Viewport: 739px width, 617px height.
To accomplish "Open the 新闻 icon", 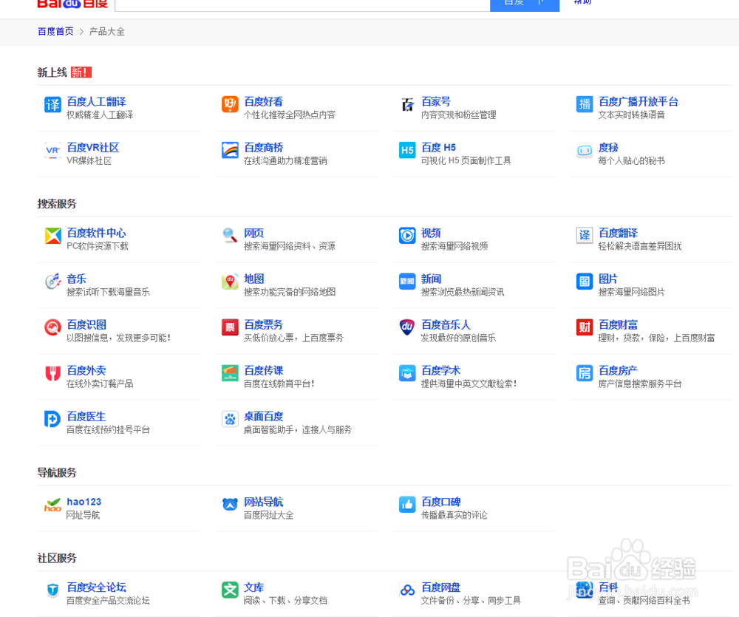I will pyautogui.click(x=407, y=282).
